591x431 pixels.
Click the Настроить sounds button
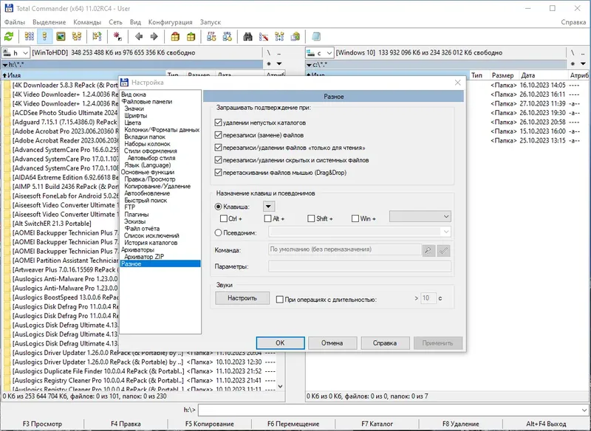242,298
